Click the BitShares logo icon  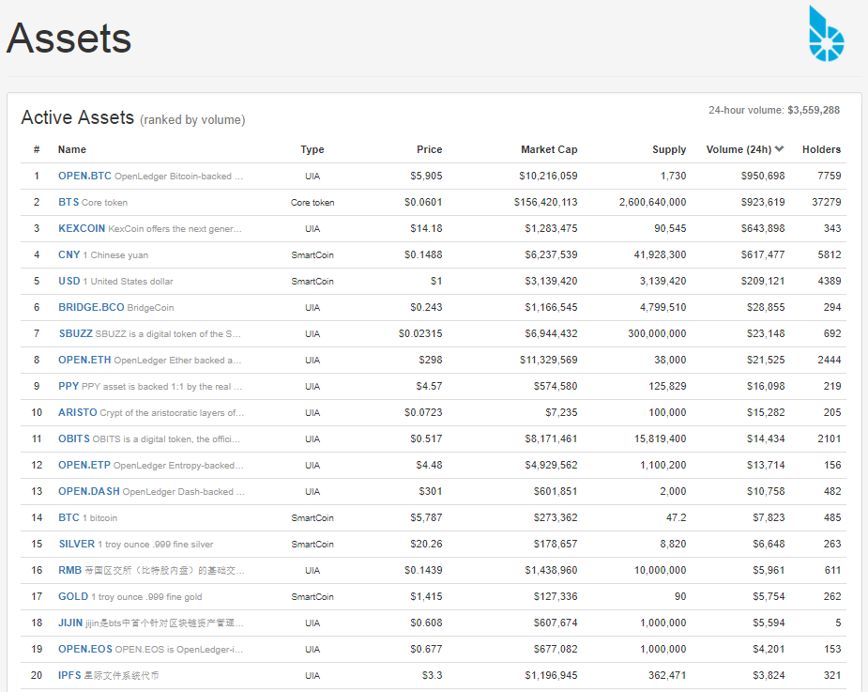click(x=826, y=33)
